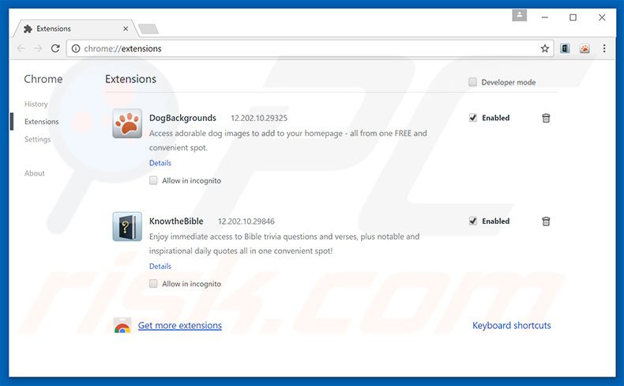Image resolution: width=624 pixels, height=386 pixels.
Task: Click the site information icon in address bar
Action: click(76, 48)
